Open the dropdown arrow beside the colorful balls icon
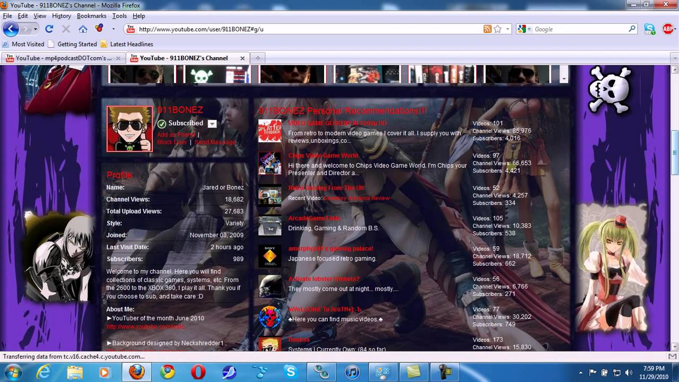679x382 pixels. coord(113,29)
